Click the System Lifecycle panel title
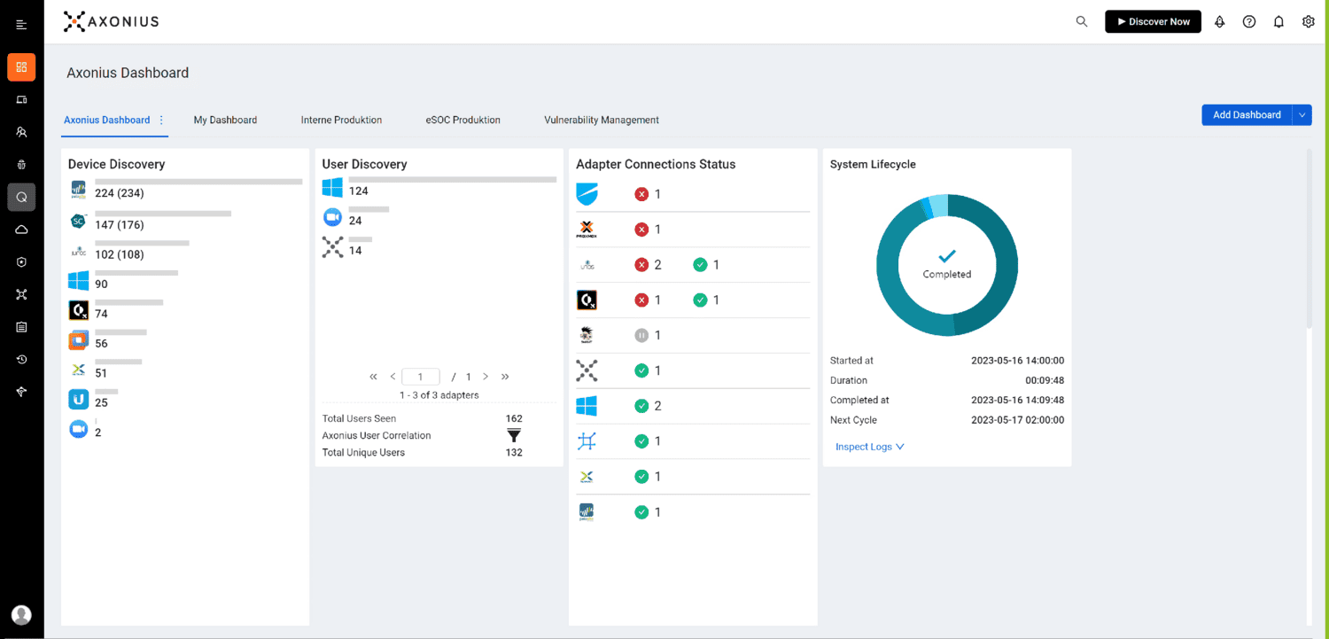The image size is (1329, 639). 873,164
